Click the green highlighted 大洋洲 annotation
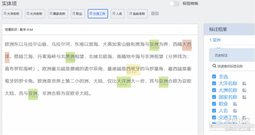Image resolution: width=255 pixels, height=135 pixels. pos(124,82)
